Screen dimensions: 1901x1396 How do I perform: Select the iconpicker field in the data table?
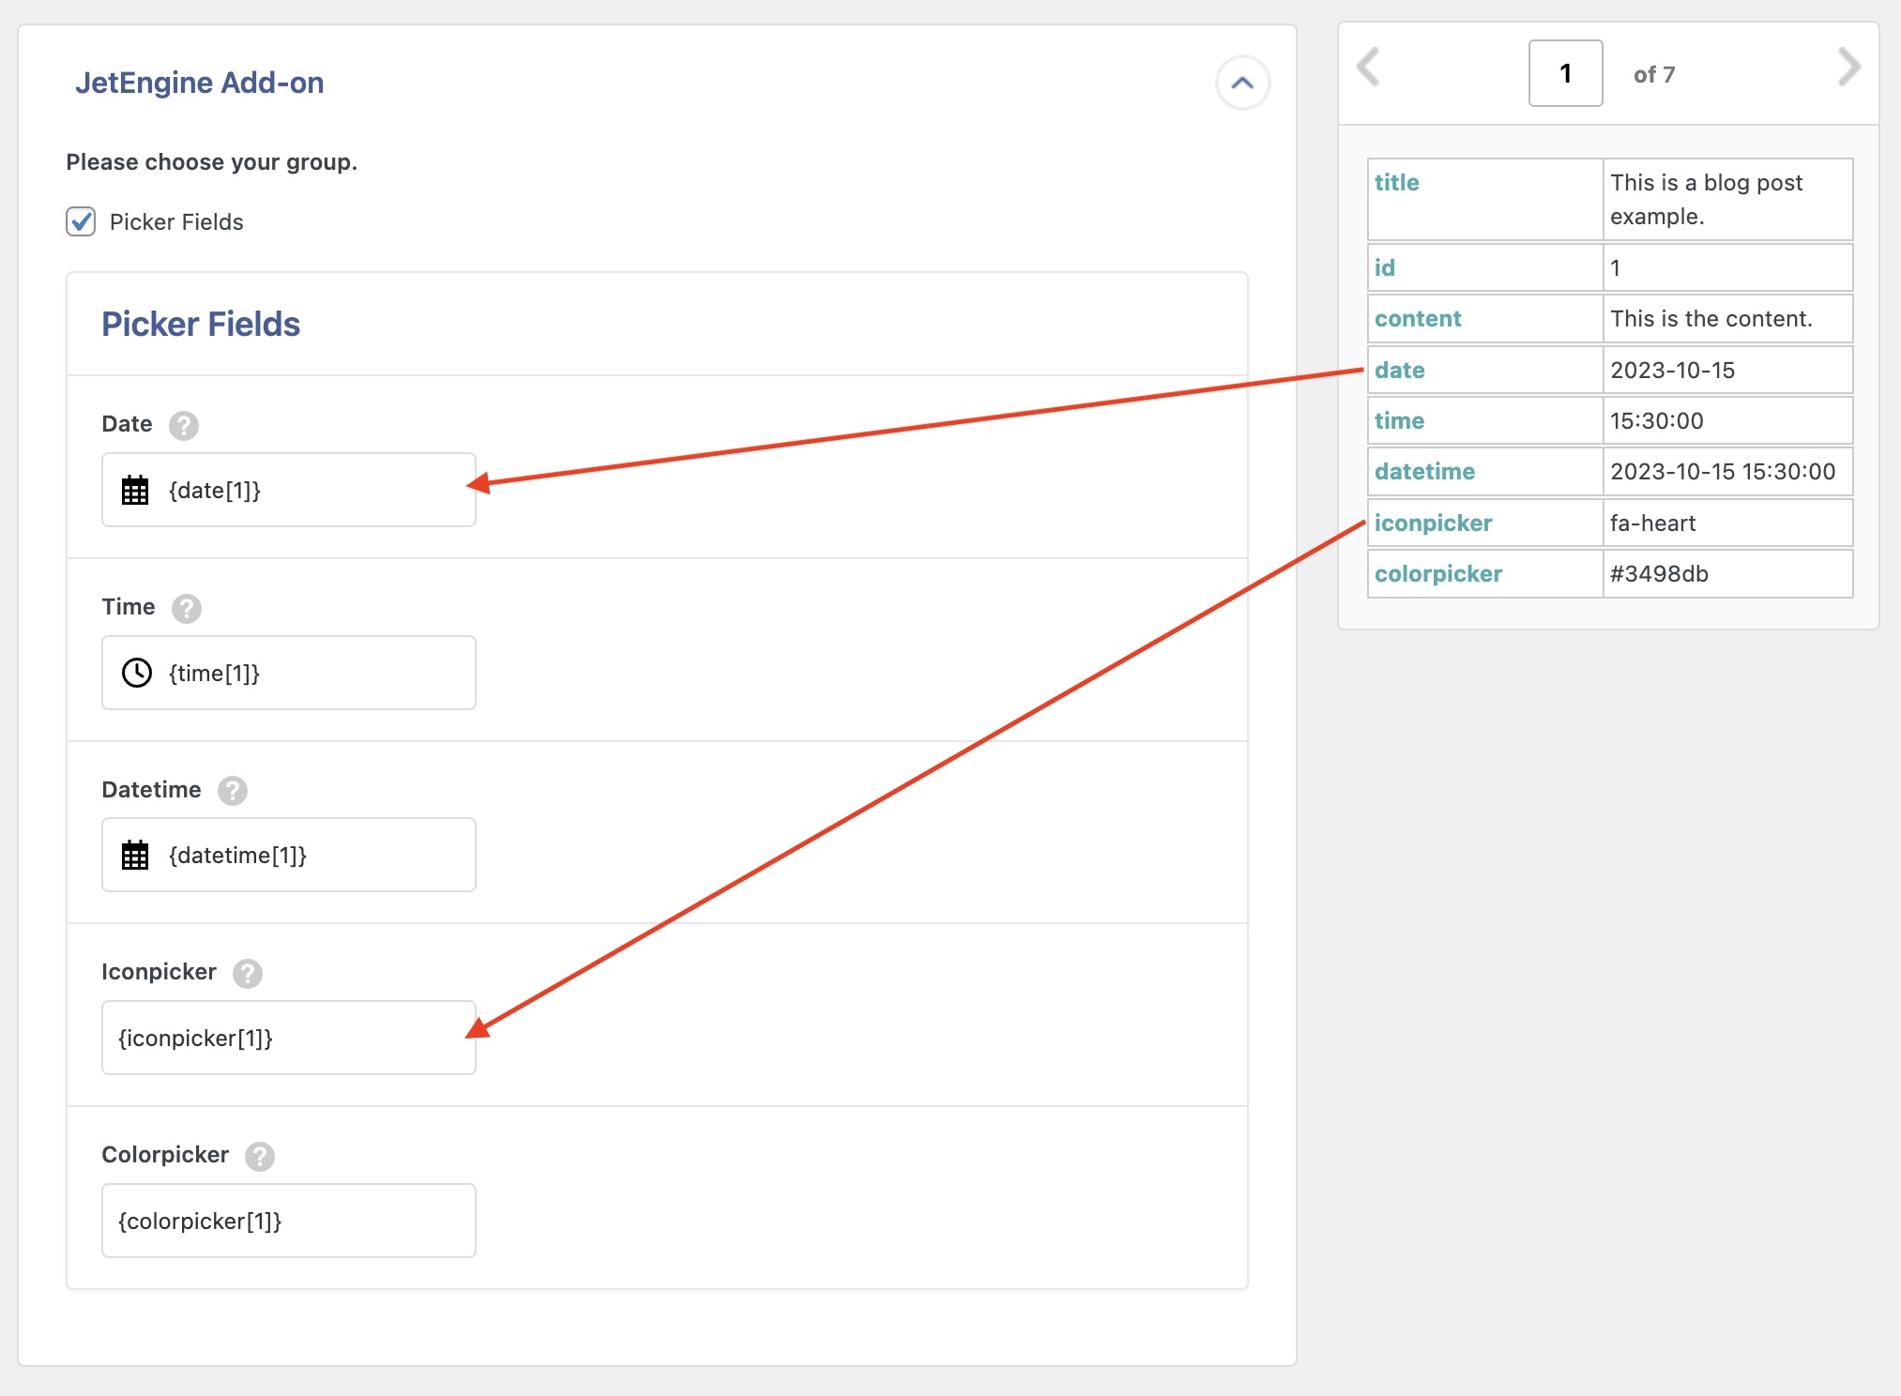(x=1433, y=523)
